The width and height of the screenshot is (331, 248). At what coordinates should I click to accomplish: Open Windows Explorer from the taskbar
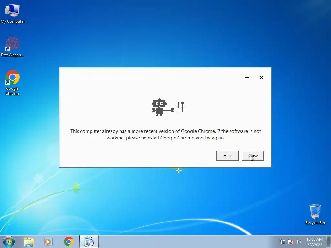[x=29, y=242]
